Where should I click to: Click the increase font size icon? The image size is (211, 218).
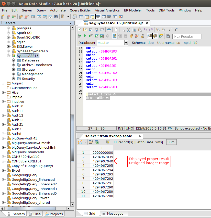tap(176, 30)
